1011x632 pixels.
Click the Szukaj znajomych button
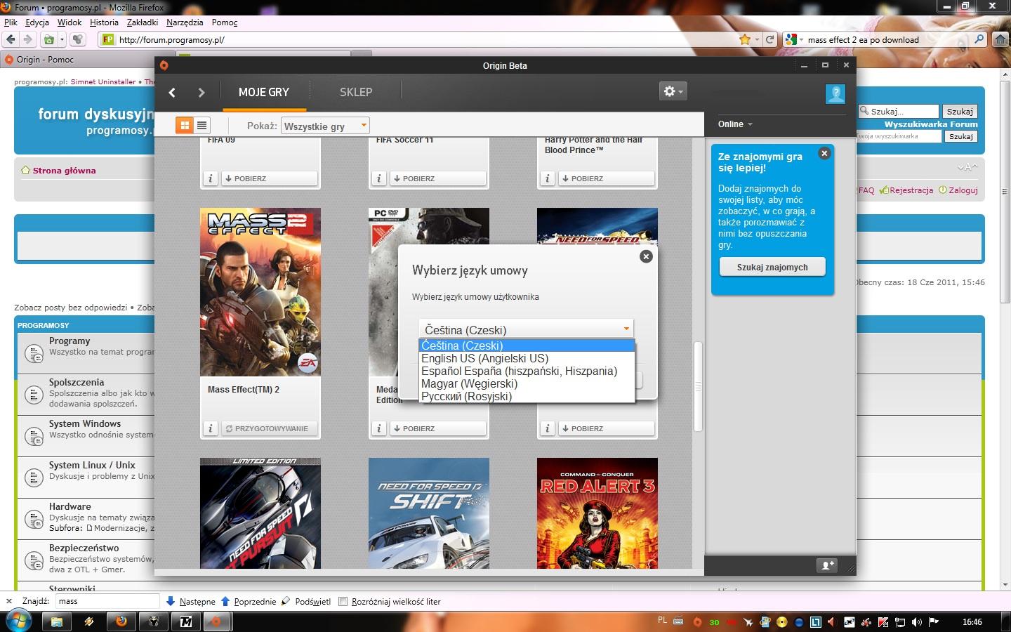click(772, 267)
